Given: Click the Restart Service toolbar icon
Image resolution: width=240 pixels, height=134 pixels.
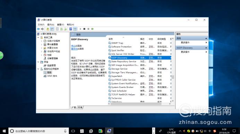Looking at the screenshot, I should (93, 29).
